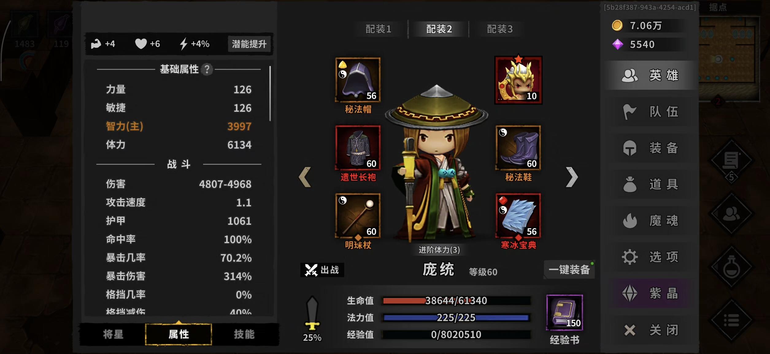Click the 生命值 health bar
770x354 pixels.
[x=456, y=301]
